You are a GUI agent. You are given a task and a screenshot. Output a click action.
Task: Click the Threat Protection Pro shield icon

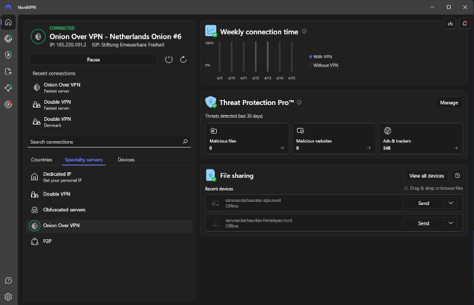point(210,102)
